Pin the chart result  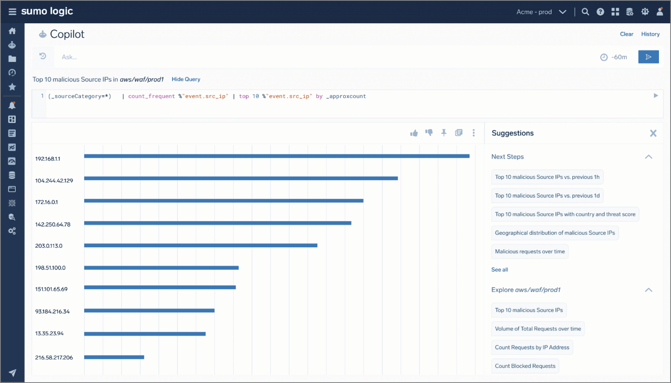pos(444,133)
